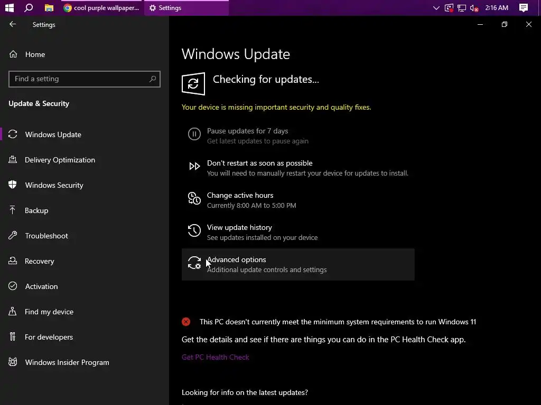Click the Windows Update sync icon in sidebar
This screenshot has width=541, height=405.
tap(13, 134)
